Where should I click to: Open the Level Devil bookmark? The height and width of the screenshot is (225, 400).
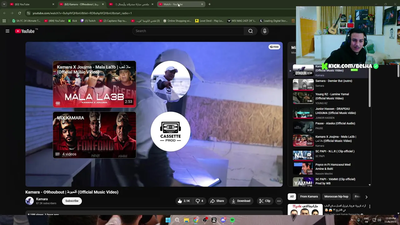209,21
